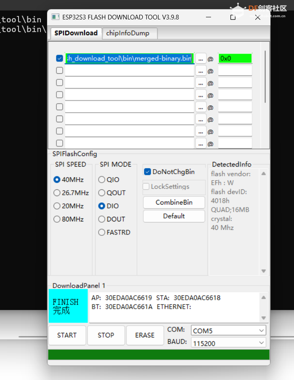
Task: Click the 'QUAD;16MB' detected info text
Action: pyautogui.click(x=230, y=210)
